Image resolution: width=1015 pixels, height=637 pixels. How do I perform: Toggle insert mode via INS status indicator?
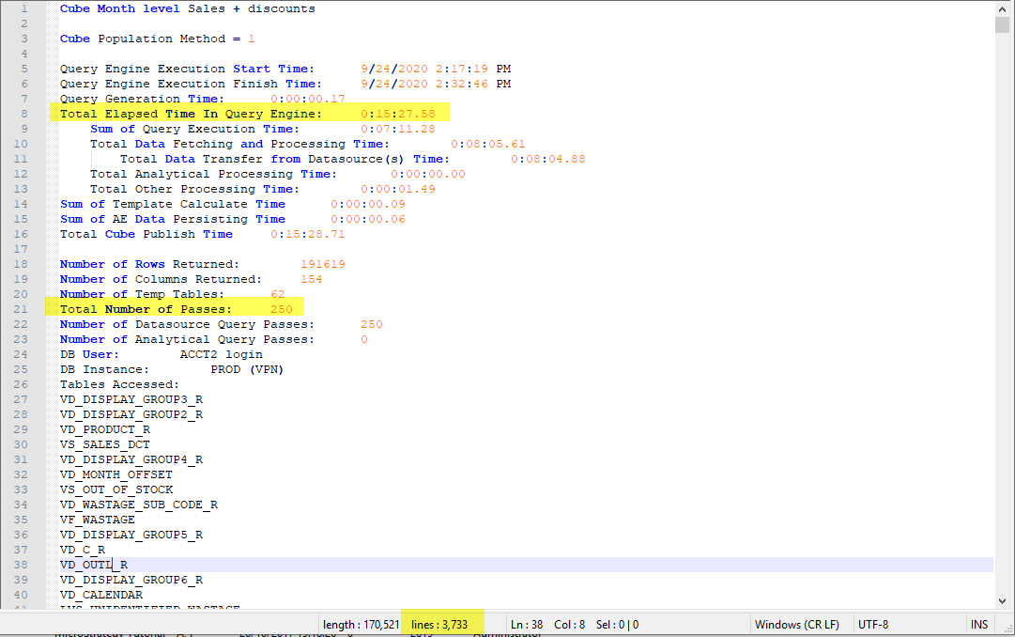979,624
